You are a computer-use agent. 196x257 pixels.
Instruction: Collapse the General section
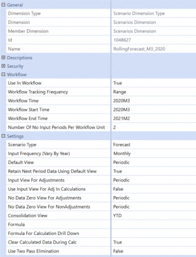[3, 5]
